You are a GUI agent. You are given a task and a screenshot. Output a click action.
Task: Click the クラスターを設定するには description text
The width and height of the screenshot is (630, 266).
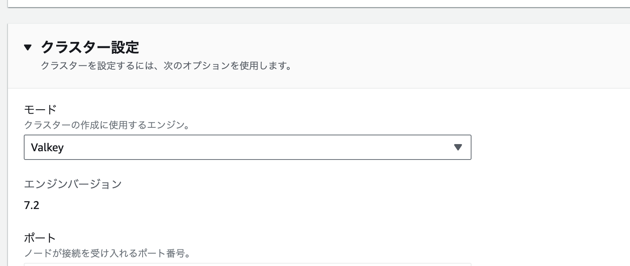coord(166,66)
